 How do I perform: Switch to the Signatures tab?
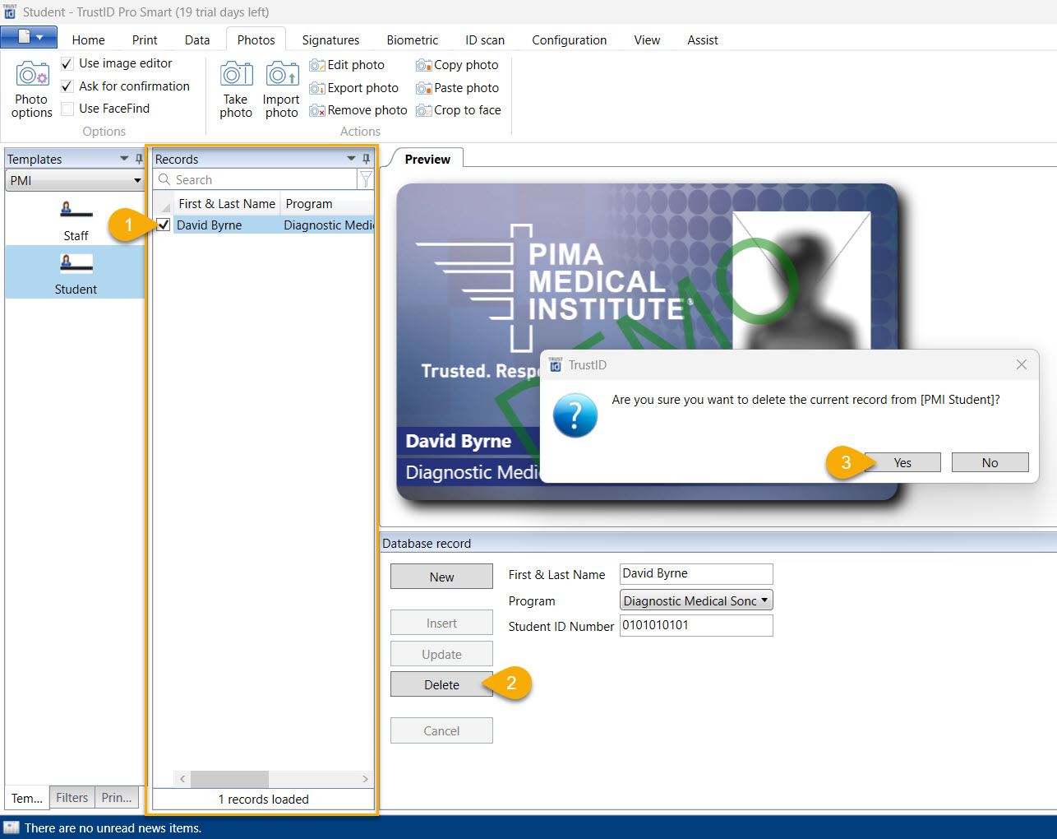tap(330, 39)
